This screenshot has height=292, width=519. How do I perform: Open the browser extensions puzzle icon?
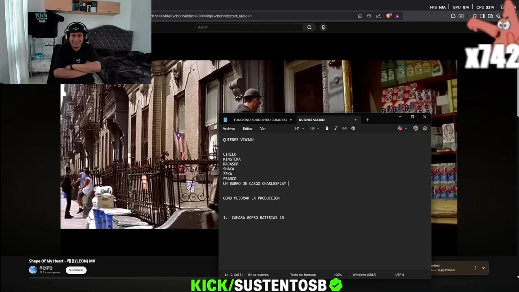(453, 16)
